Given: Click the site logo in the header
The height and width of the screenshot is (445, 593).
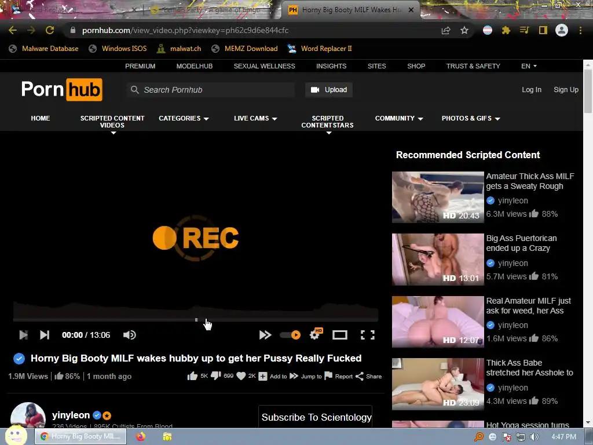Looking at the screenshot, I should click(61, 90).
